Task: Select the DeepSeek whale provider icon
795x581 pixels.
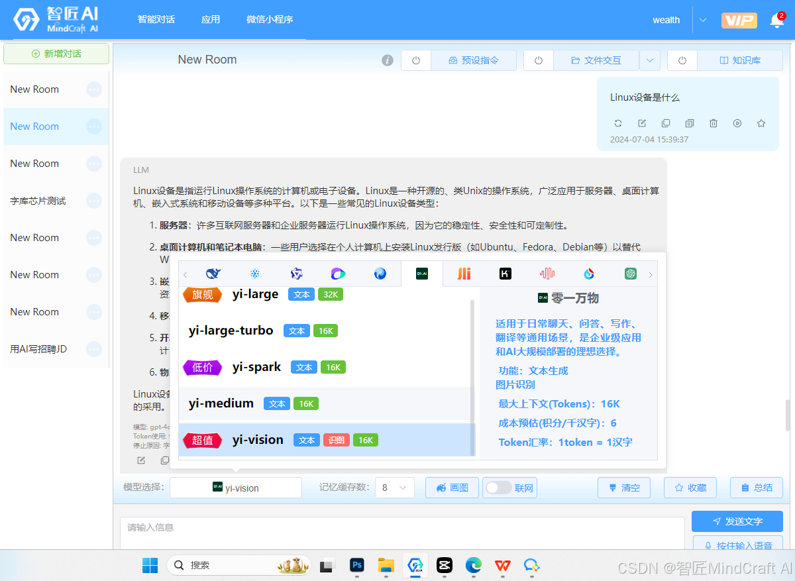Action: click(213, 274)
